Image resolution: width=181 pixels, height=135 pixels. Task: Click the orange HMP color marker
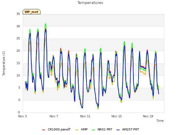[77, 130]
